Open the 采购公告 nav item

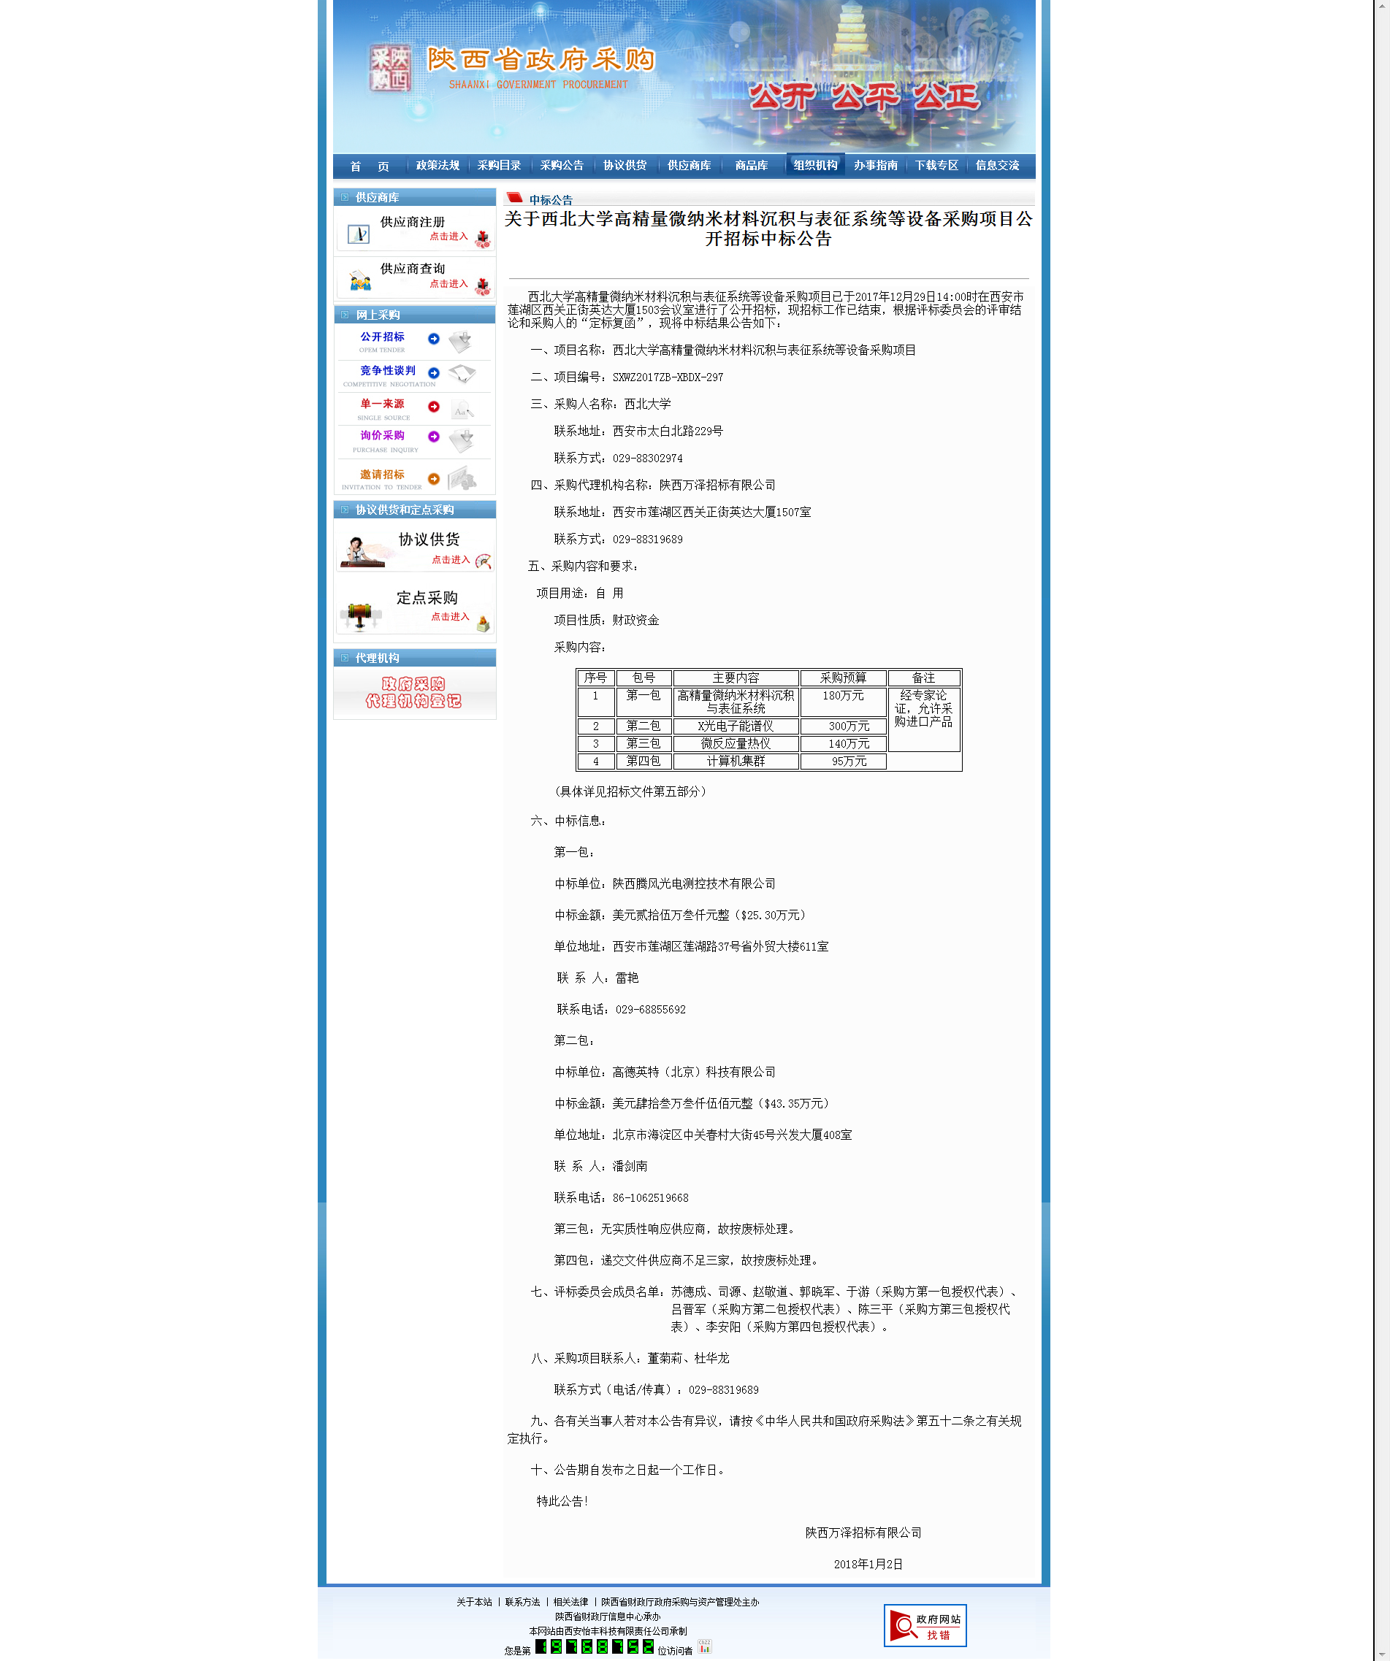point(562,165)
